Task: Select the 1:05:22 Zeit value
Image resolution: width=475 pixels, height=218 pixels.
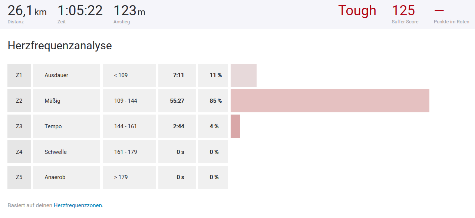Action: [80, 11]
